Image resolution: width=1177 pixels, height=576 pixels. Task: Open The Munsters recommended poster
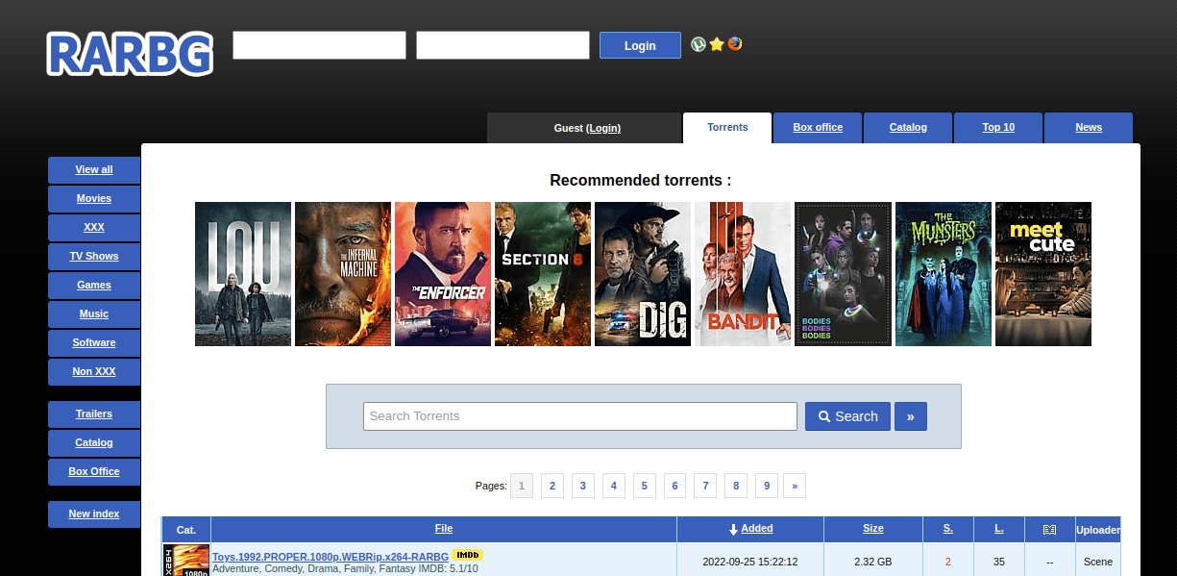tap(943, 274)
